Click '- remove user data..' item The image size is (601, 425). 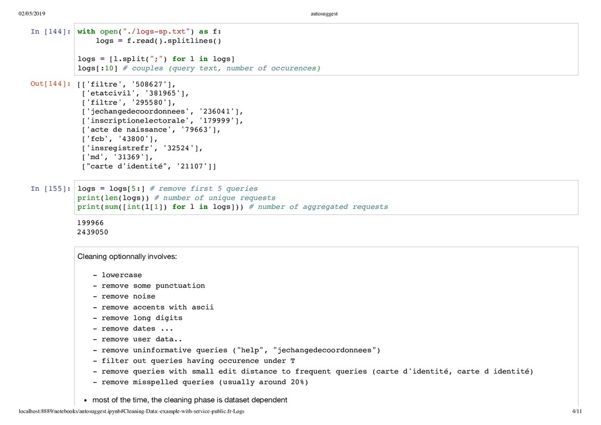(137, 339)
